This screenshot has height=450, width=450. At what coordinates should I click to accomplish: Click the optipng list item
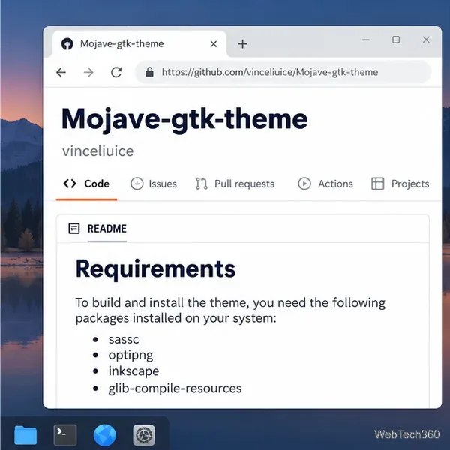click(x=130, y=355)
